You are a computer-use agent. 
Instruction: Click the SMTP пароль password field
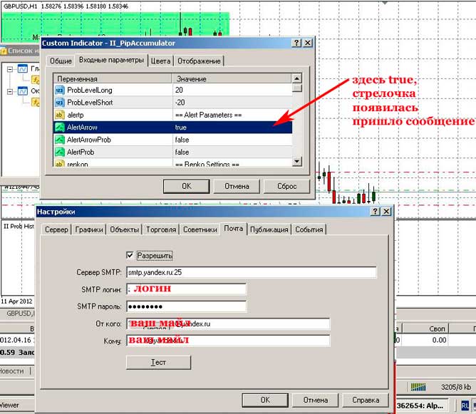pyautogui.click(x=187, y=306)
